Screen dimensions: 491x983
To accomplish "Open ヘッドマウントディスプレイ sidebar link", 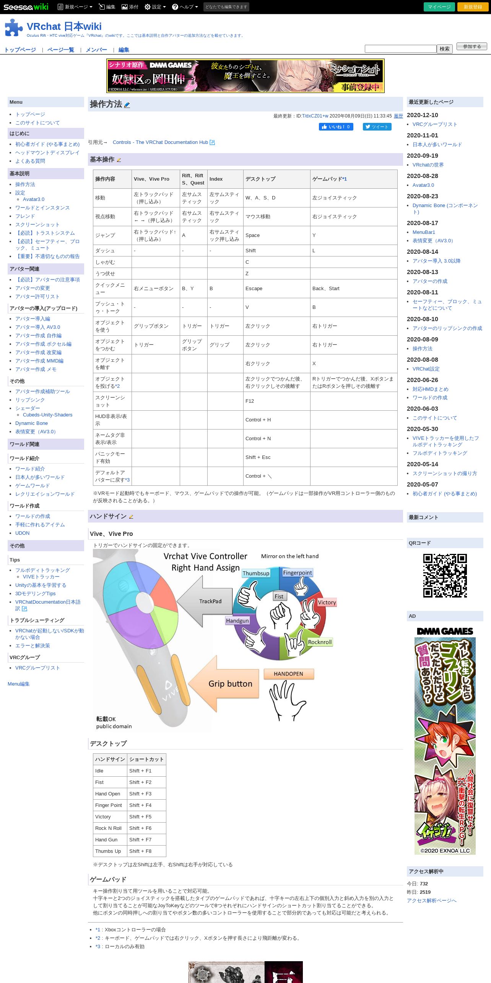I will pyautogui.click(x=47, y=153).
